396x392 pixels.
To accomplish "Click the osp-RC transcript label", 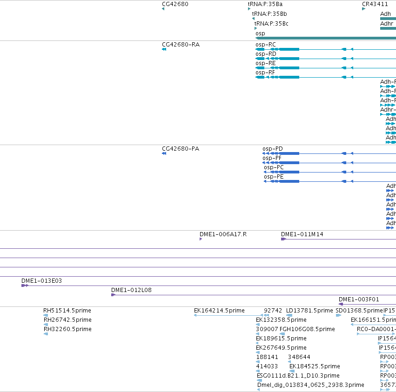I will (x=265, y=45).
